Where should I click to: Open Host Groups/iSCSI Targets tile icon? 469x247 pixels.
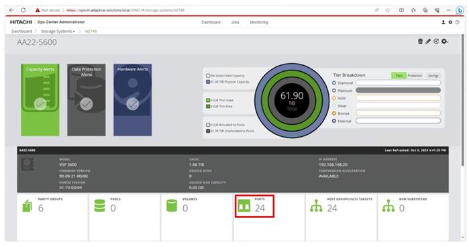tap(316, 206)
